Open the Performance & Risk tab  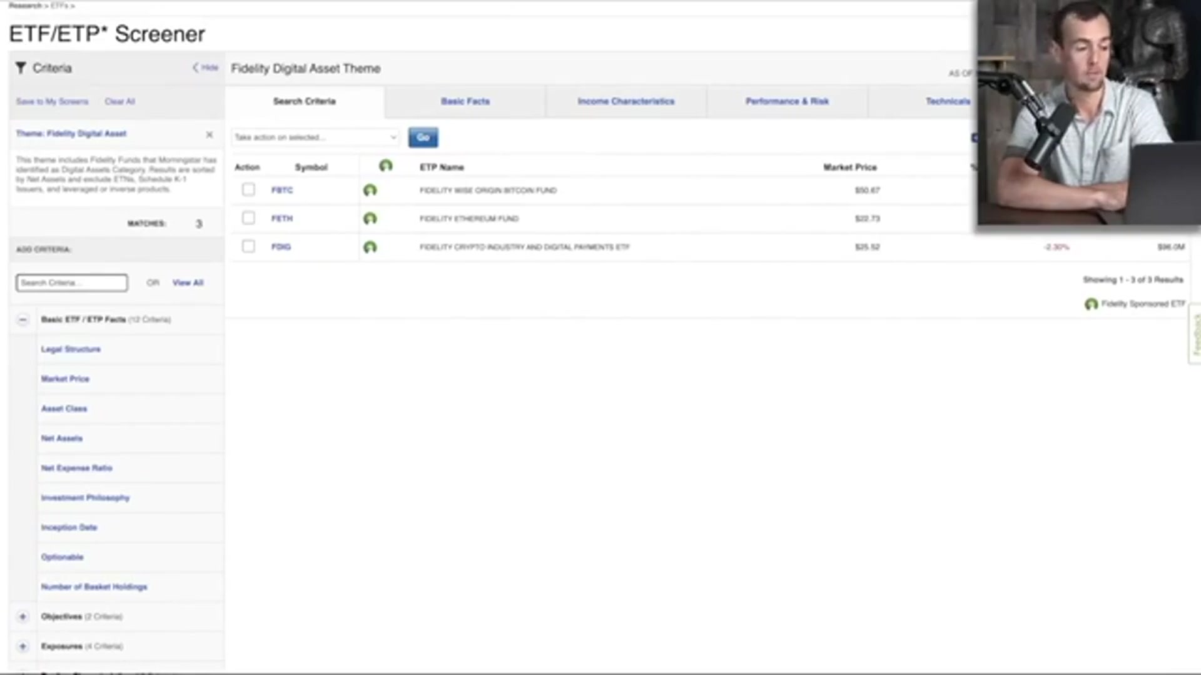[x=787, y=101]
